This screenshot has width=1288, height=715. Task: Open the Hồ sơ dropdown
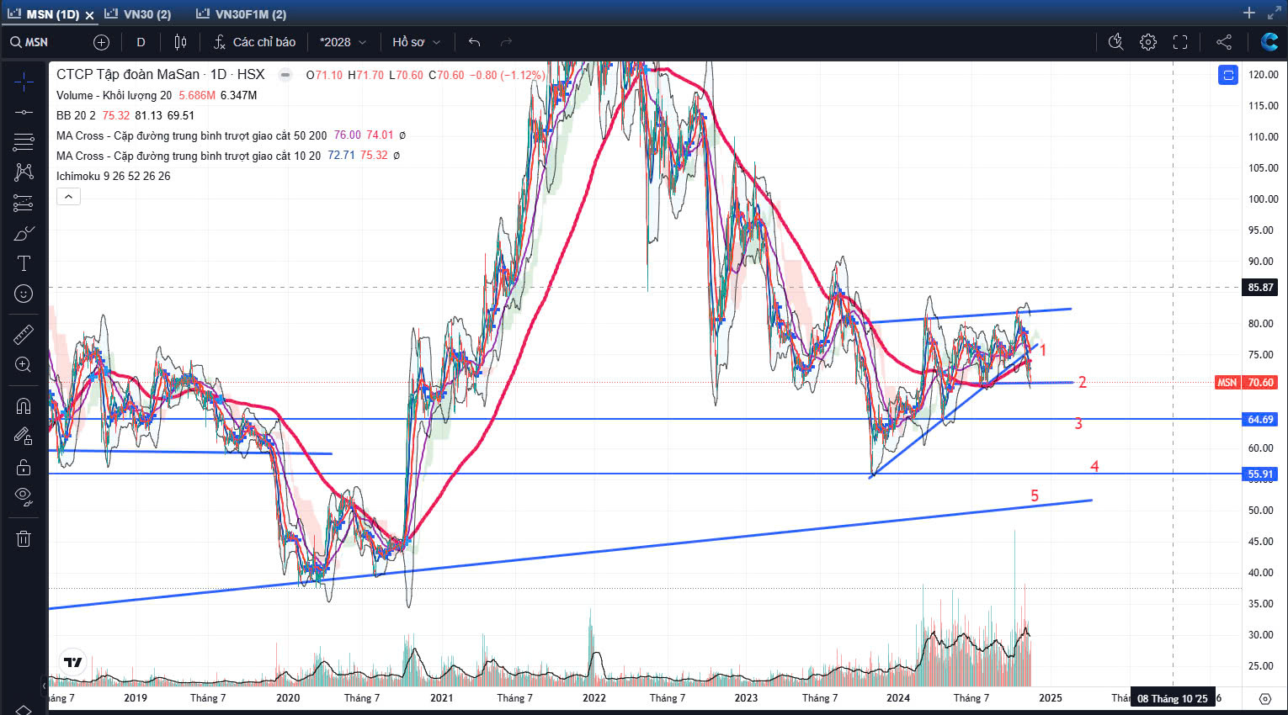coord(416,42)
